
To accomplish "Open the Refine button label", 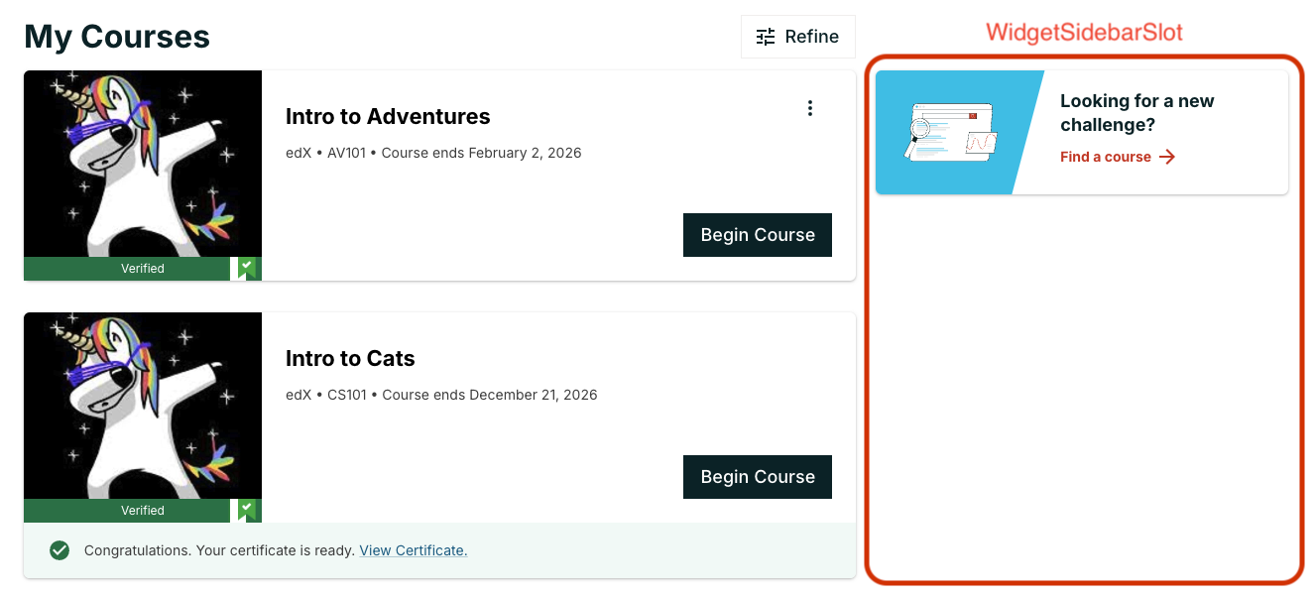I will 811,37.
